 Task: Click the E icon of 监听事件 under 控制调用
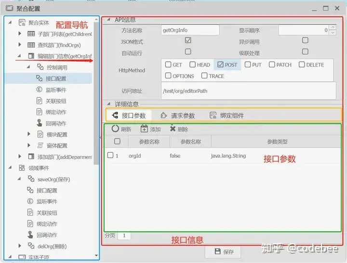(x=39, y=90)
